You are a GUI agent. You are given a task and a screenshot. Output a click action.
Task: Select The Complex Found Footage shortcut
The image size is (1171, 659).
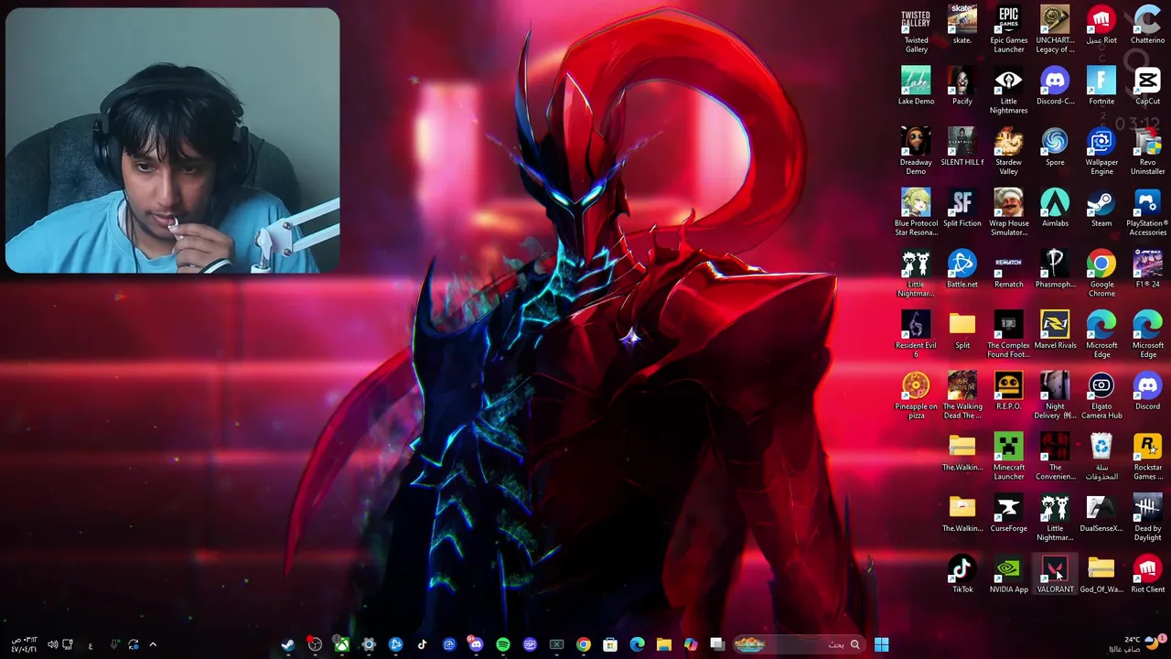1008,335
